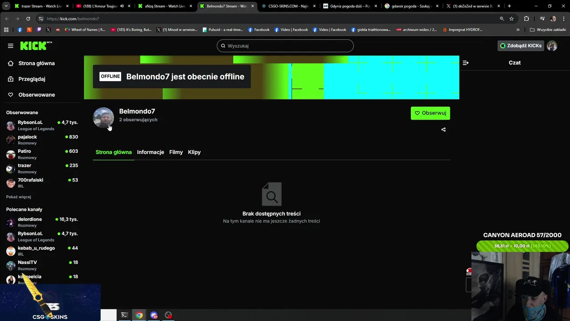Click the browser address bar URL
This screenshot has height=321, width=570.
tap(73, 19)
